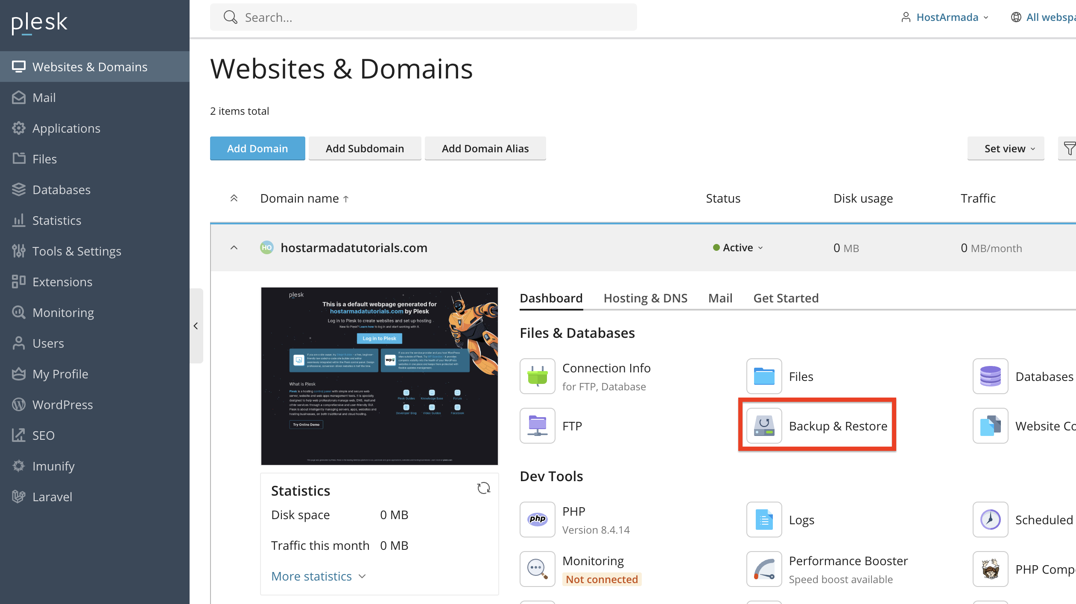The width and height of the screenshot is (1076, 604).
Task: Click the Not connected status label
Action: click(x=602, y=579)
